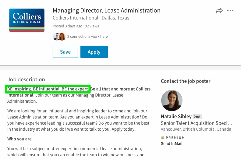
Task: Open Natalie Sibley's profile name link
Action: (176, 116)
